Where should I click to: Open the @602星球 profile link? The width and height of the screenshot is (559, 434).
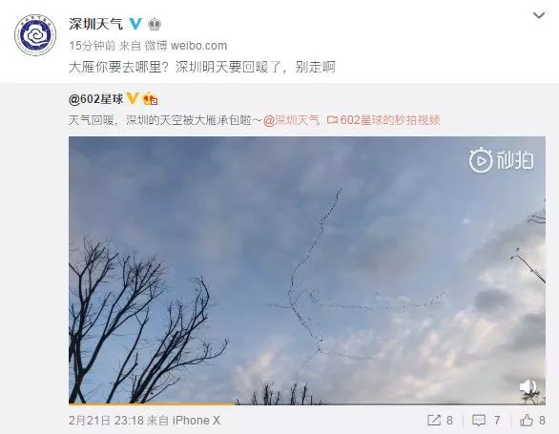click(96, 99)
